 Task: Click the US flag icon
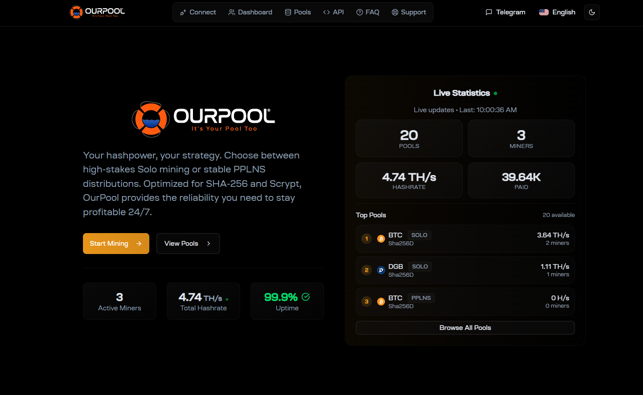click(x=543, y=12)
